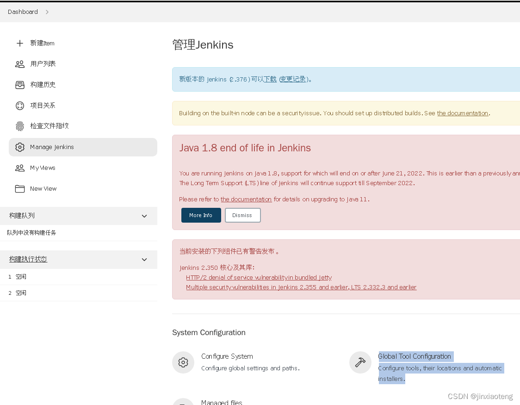Image resolution: width=520 pixels, height=405 pixels.
Task: Click the 当前安装的下列组件已有警告发布 text
Action: point(229,251)
